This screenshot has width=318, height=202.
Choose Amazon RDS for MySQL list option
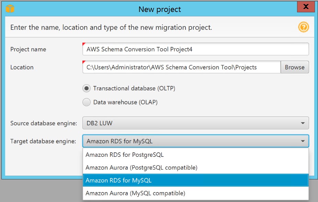[195, 180]
